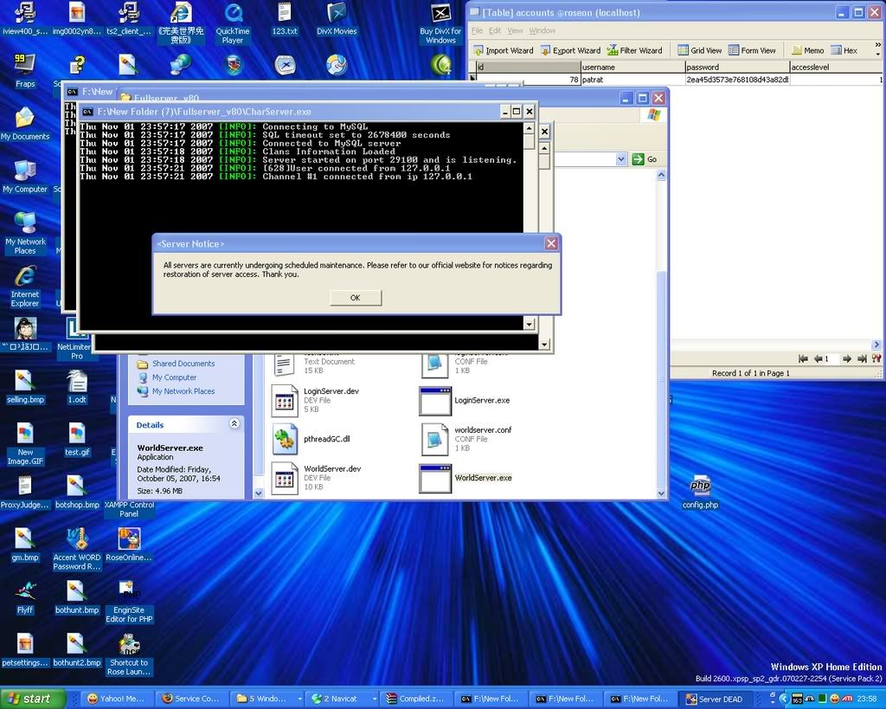
Task: Jump to the first record page
Action: click(803, 358)
